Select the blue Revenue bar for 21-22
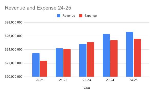The height and width of the screenshot is (95, 154). pos(59,62)
